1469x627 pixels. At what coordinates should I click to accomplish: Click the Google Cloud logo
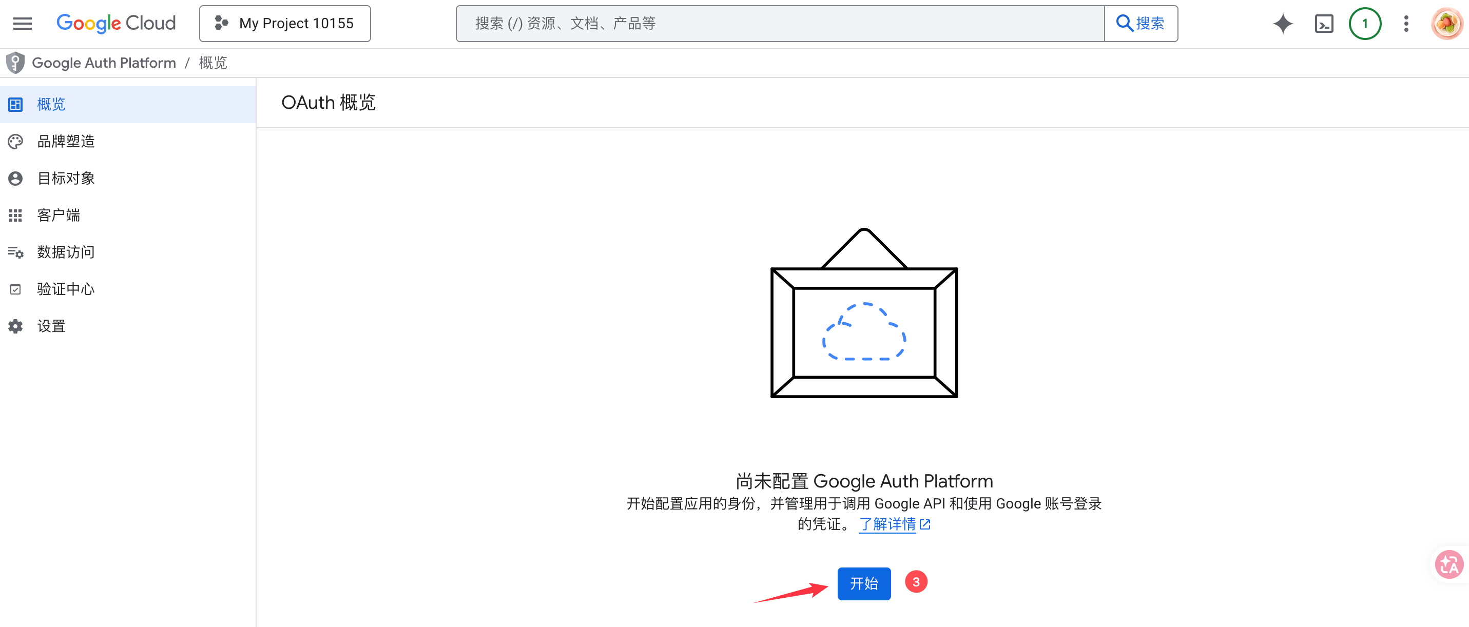[x=117, y=24]
